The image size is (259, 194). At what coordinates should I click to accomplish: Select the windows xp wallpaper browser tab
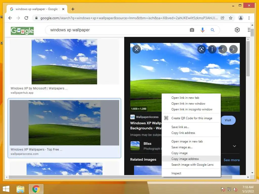[37, 9]
